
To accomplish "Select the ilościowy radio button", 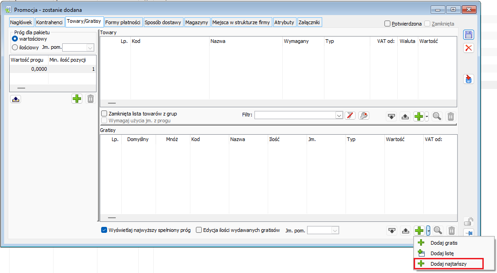I will (15, 47).
